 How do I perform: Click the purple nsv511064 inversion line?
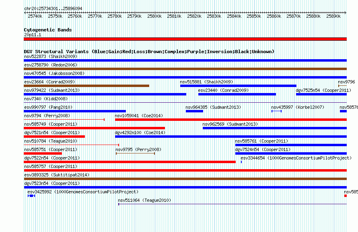[232, 204]
